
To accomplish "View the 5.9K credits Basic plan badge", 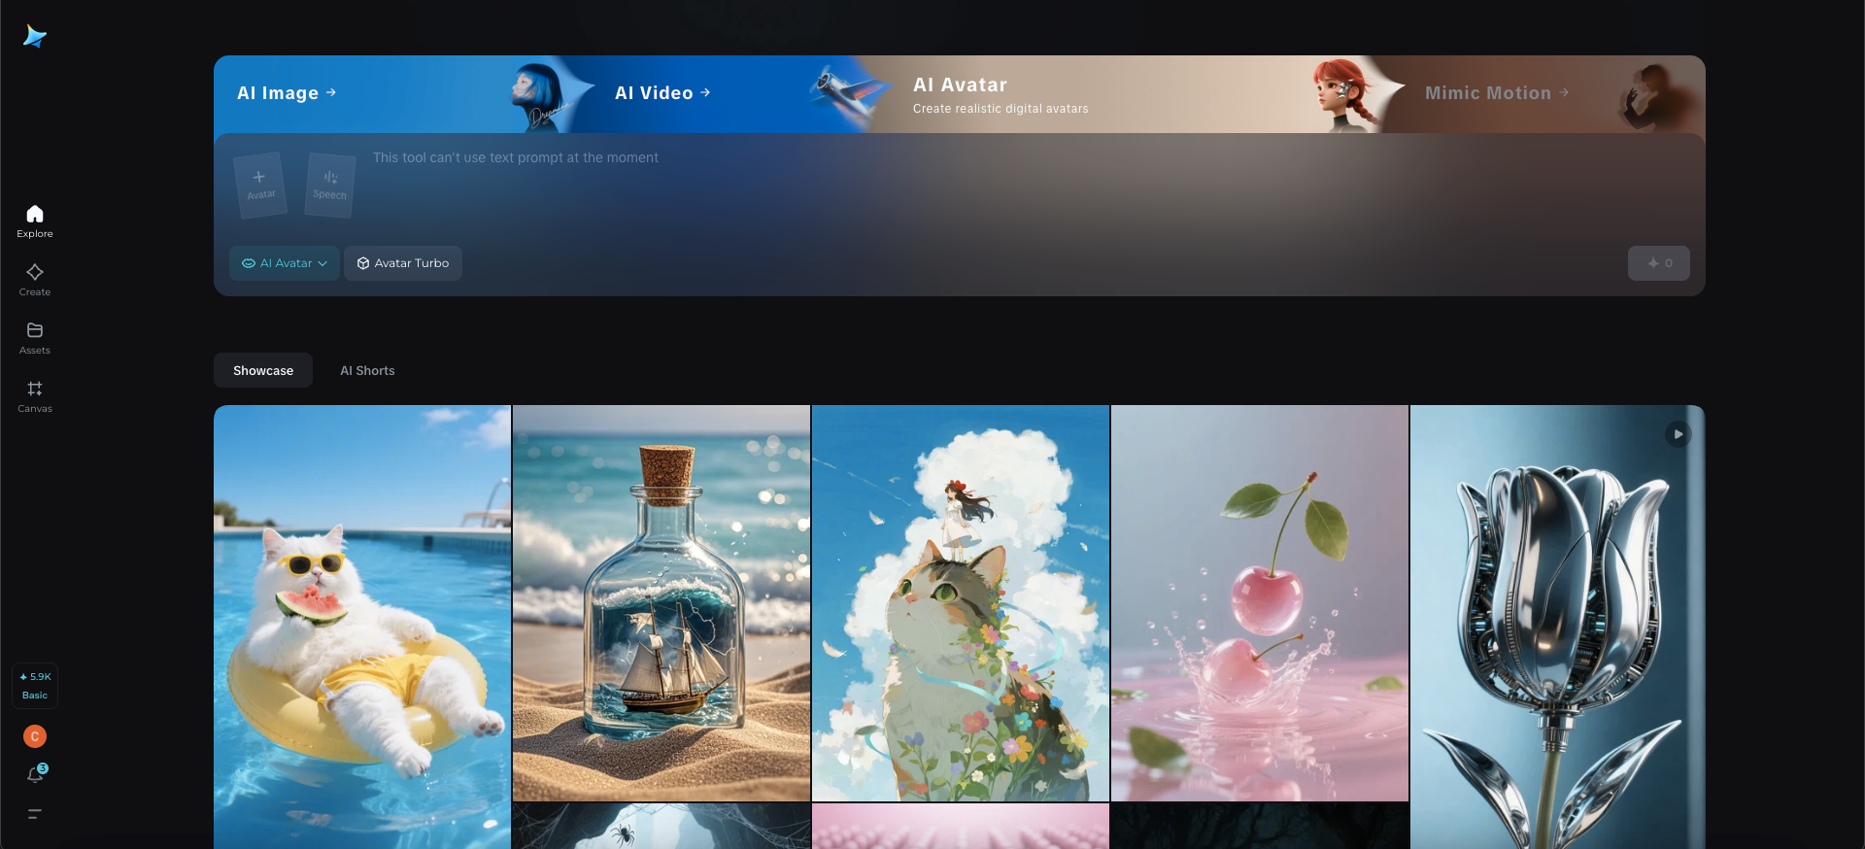I will tap(35, 686).
